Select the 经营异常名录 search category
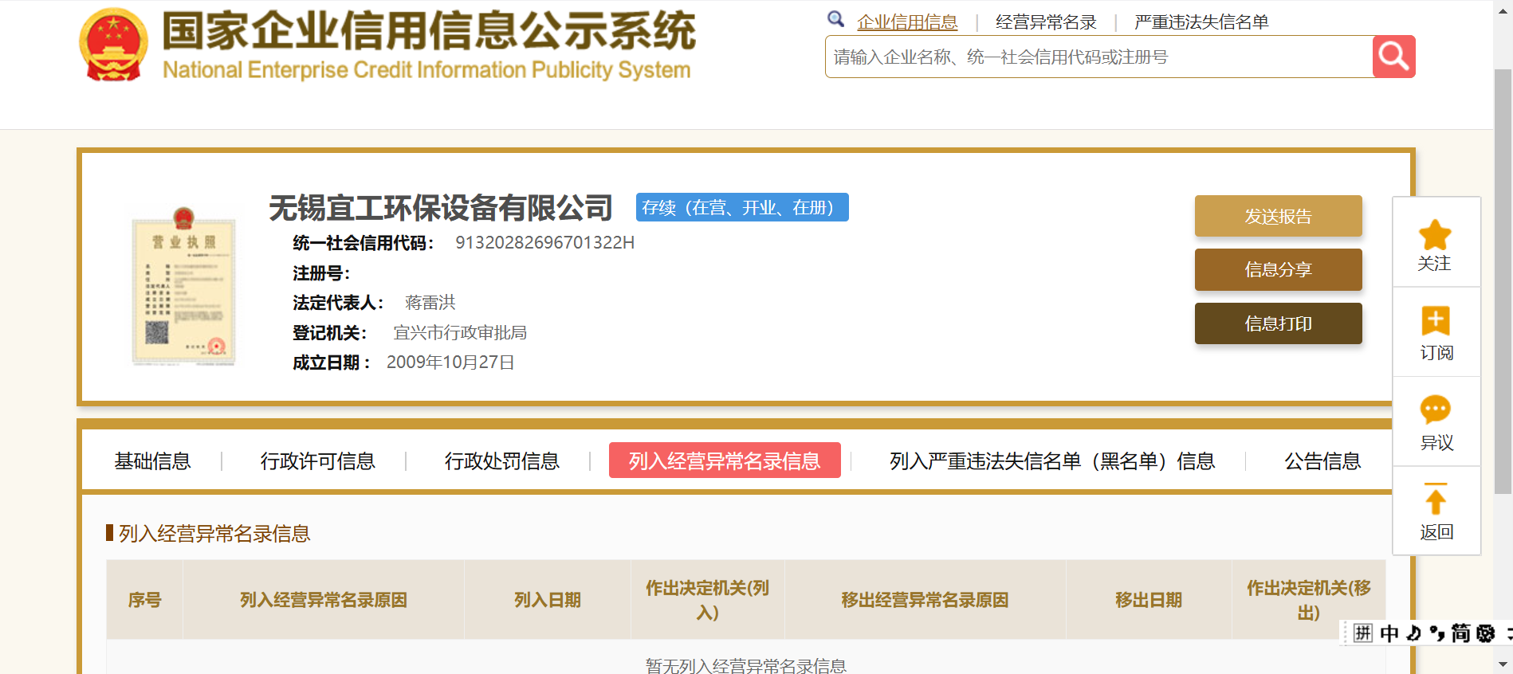1513x674 pixels. 1046,22
